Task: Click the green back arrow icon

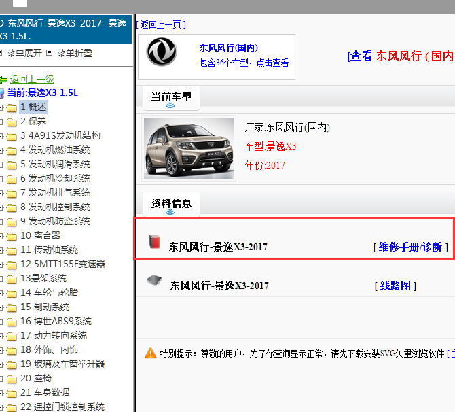Action: tap(3, 80)
